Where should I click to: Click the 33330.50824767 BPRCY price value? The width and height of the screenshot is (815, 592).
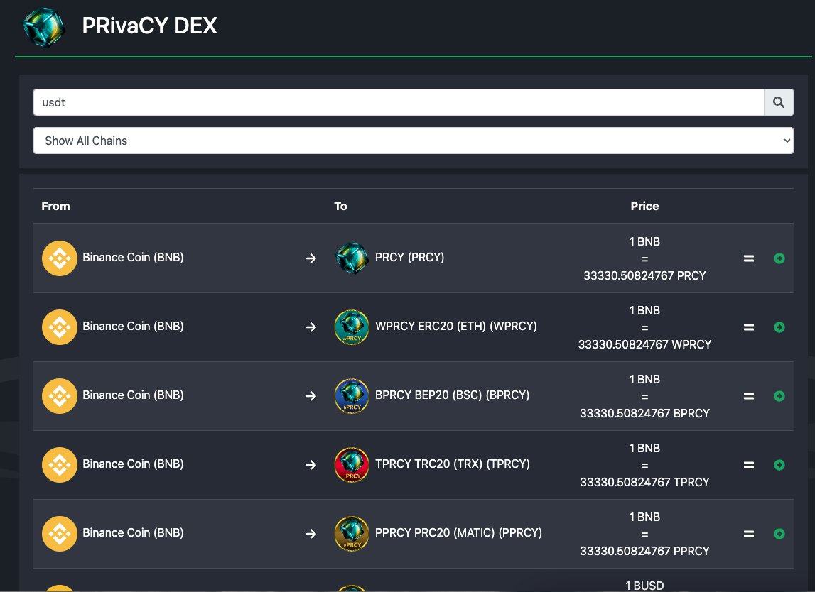[x=644, y=413]
